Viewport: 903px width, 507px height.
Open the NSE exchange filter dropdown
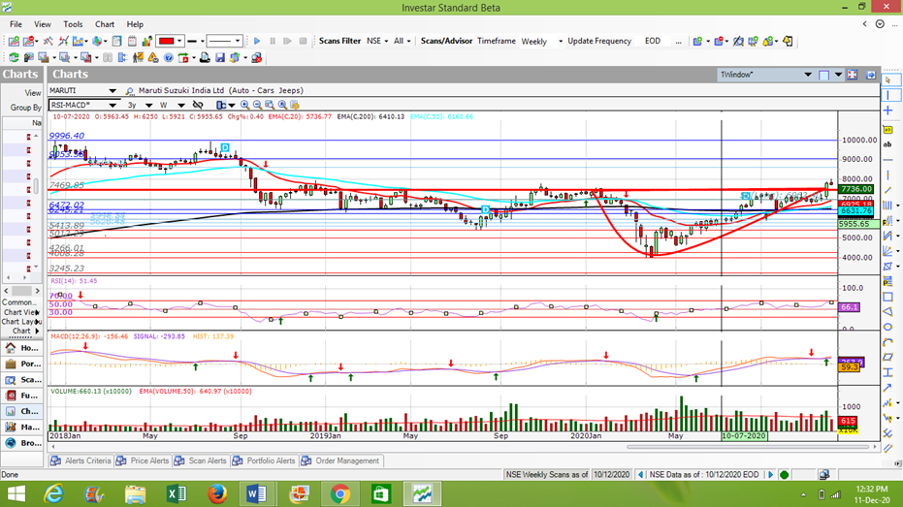386,41
